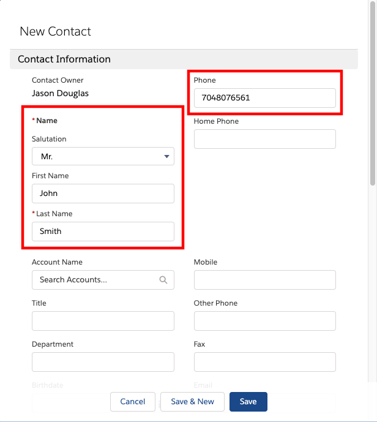The width and height of the screenshot is (377, 422).
Task: Select the Title input box
Action: (103, 321)
